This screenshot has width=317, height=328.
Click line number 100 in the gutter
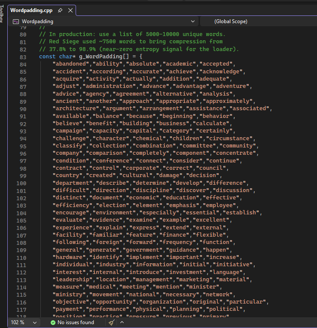21,184
